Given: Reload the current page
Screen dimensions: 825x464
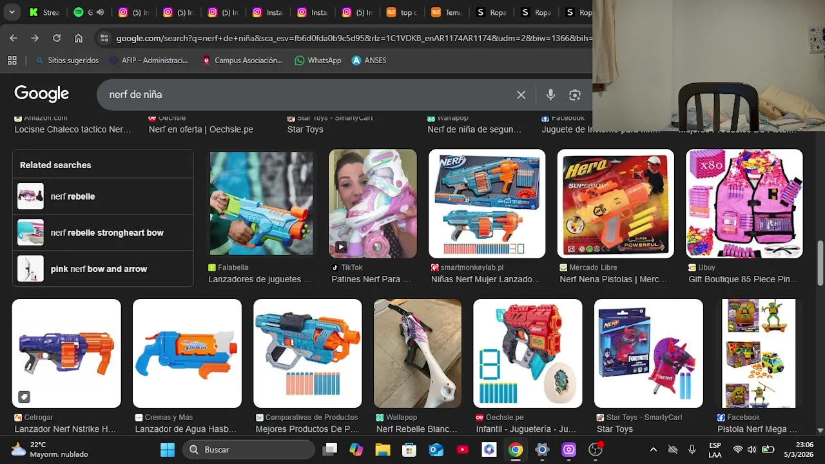Looking at the screenshot, I should coord(57,38).
